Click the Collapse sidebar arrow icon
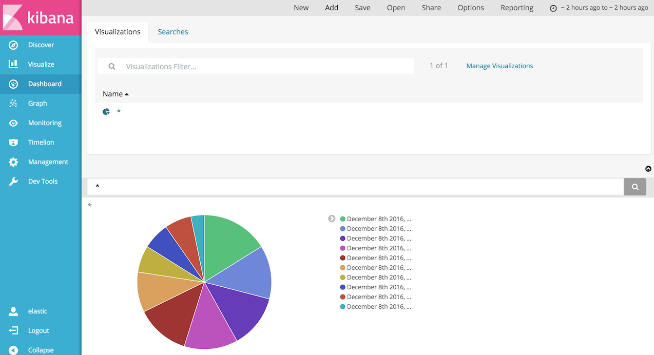 tap(13, 350)
